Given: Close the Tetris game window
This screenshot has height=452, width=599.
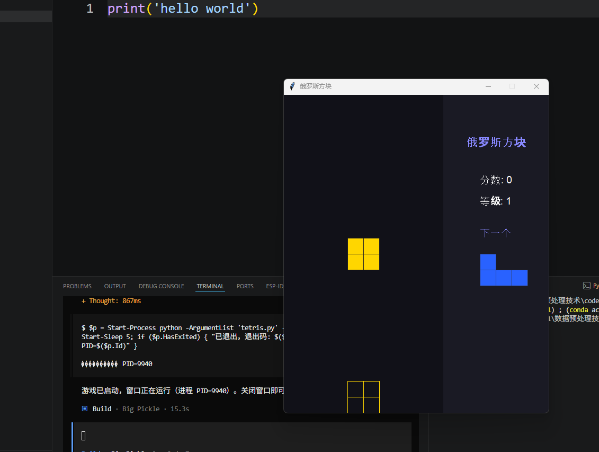Looking at the screenshot, I should coord(537,87).
